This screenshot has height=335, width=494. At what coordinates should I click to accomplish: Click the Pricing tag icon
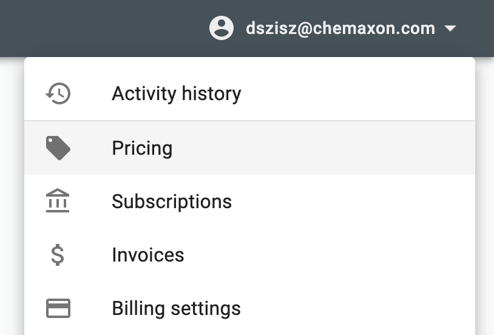[58, 148]
